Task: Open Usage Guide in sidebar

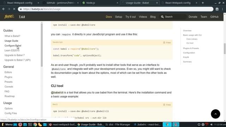Action: 11,41
